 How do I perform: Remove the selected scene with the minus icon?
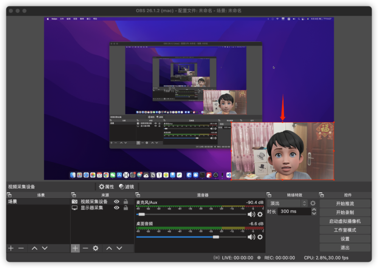pos(21,248)
